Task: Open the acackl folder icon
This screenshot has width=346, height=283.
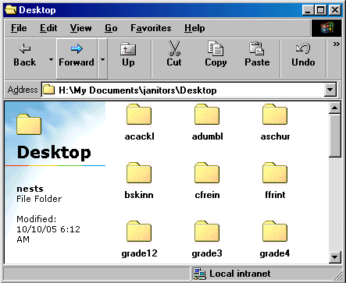Action: (139, 114)
